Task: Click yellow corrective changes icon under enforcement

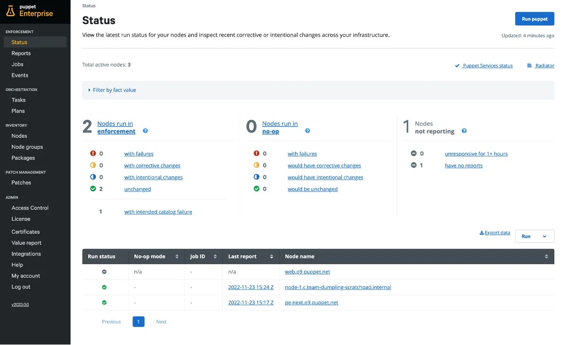Action: pyautogui.click(x=93, y=165)
